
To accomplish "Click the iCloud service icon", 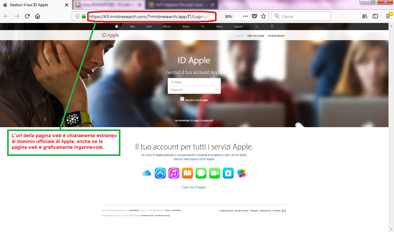I will 147,173.
